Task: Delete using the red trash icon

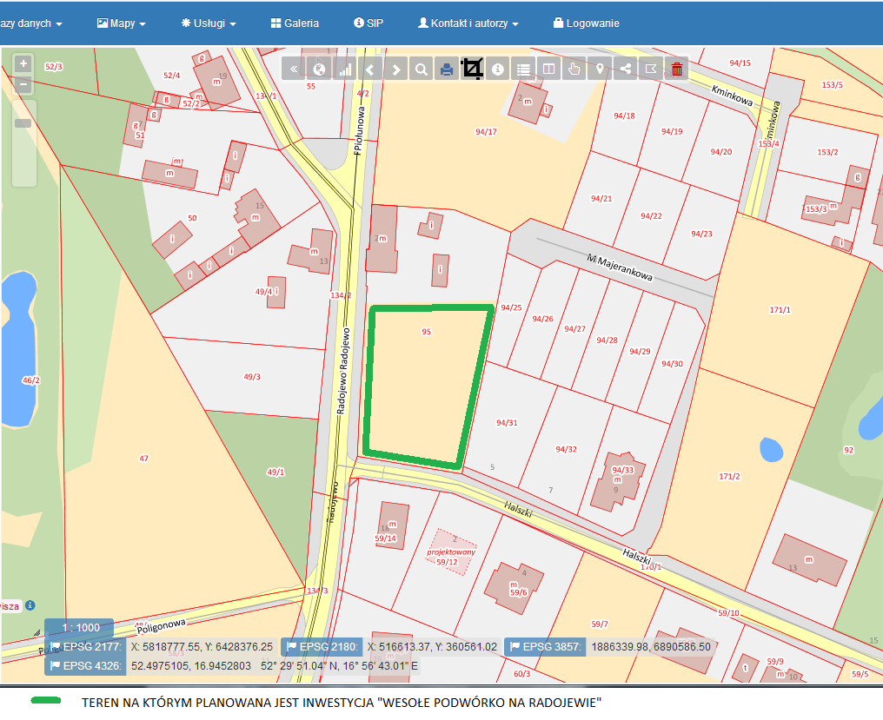Action: click(x=676, y=69)
